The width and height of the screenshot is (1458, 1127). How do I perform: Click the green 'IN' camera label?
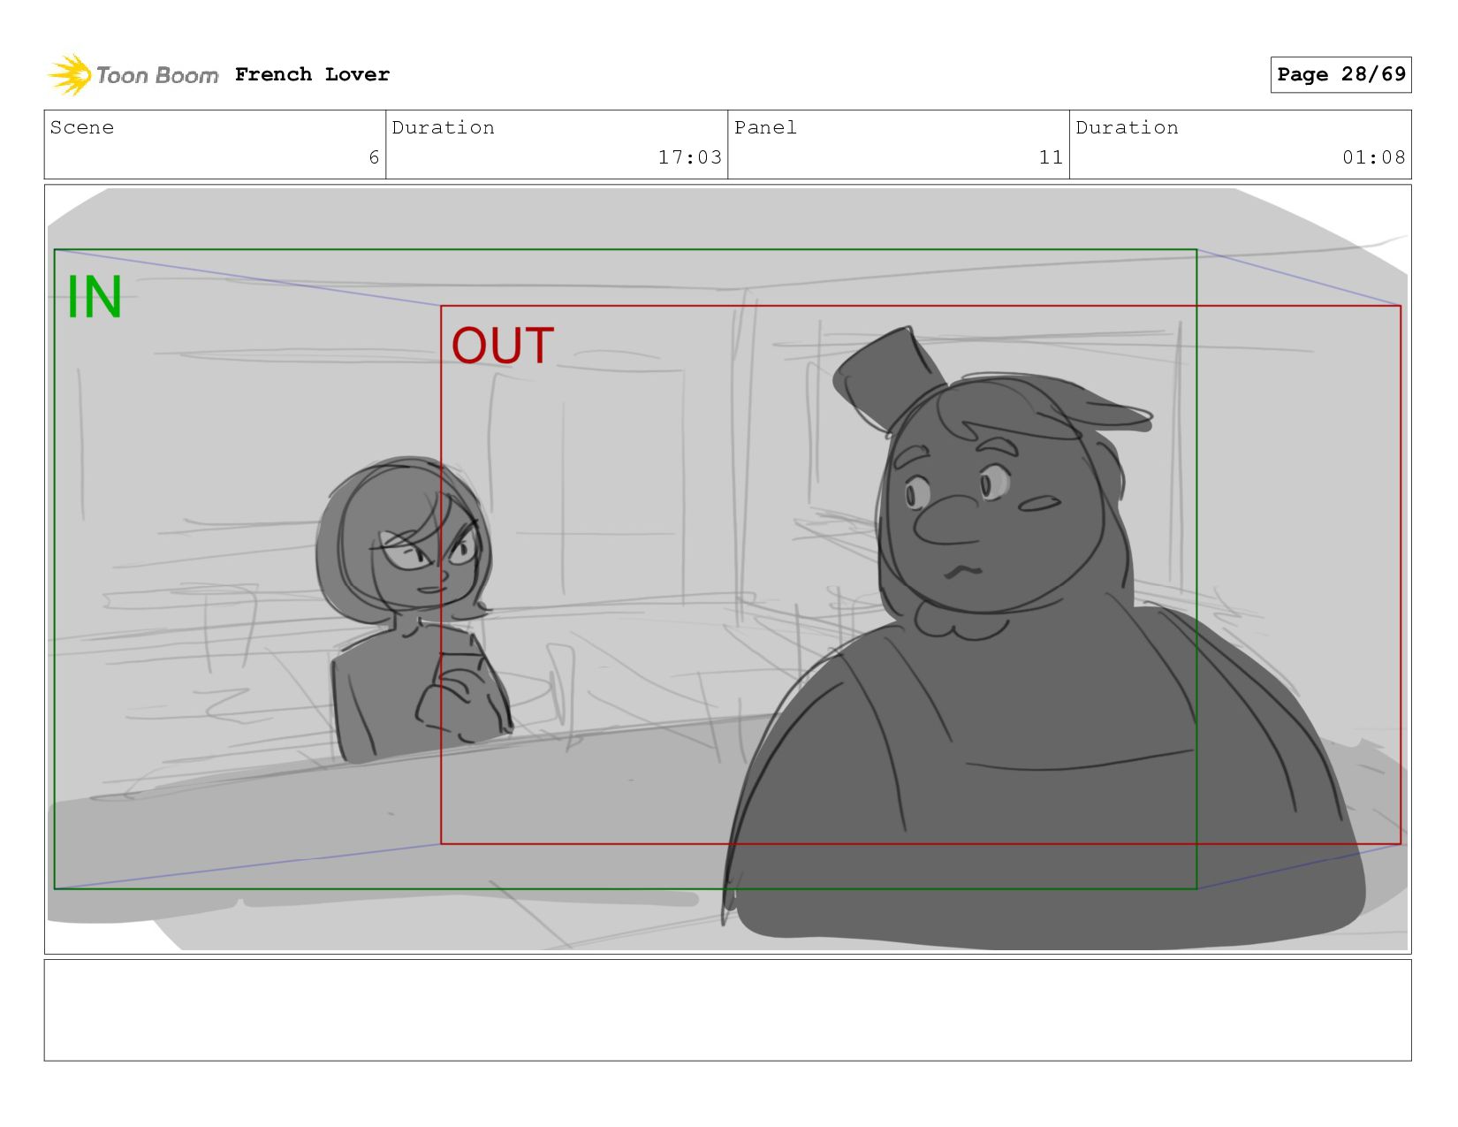tap(95, 297)
